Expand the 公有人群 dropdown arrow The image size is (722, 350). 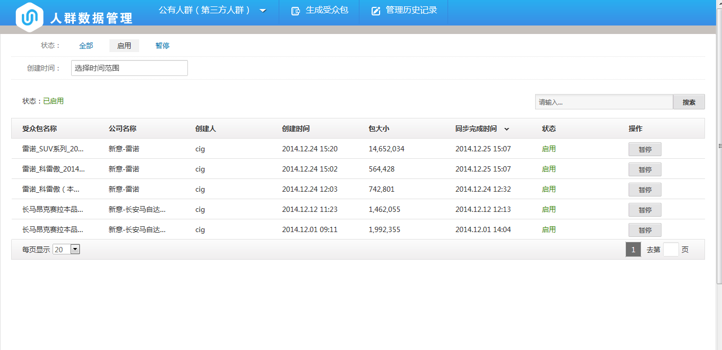tap(263, 11)
